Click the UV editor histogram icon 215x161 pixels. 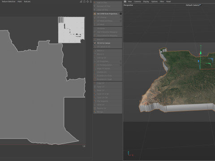(x=81, y=1)
